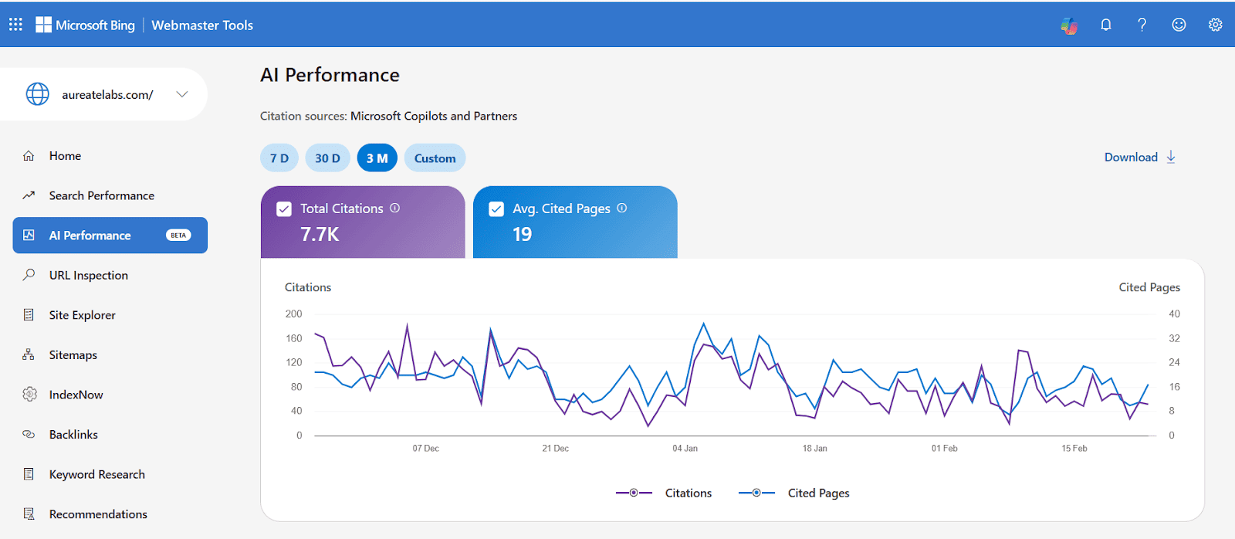This screenshot has width=1235, height=539.
Task: Open the Custom date range picker
Action: pyautogui.click(x=435, y=158)
